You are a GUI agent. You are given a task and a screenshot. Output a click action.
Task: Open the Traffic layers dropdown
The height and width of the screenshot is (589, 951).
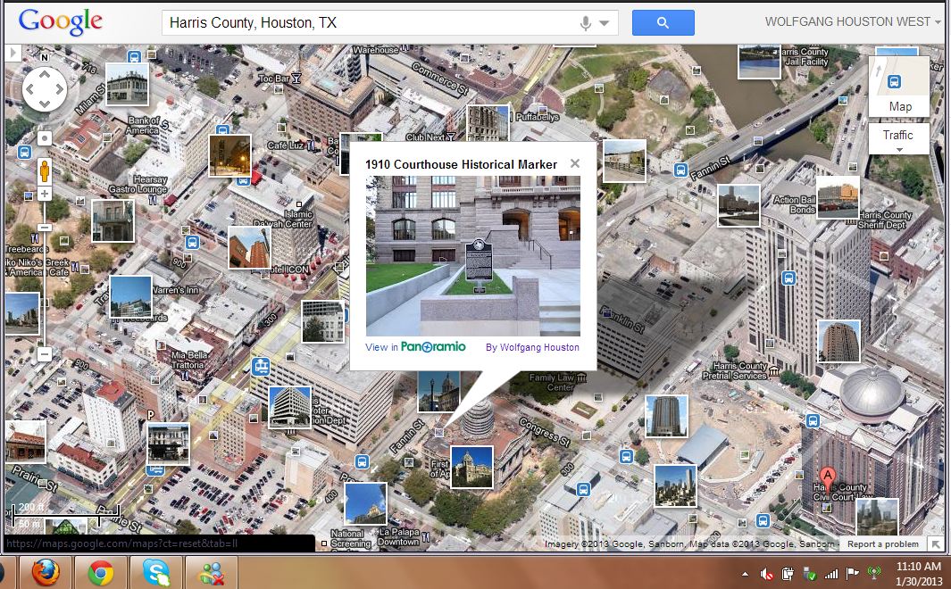point(899,138)
